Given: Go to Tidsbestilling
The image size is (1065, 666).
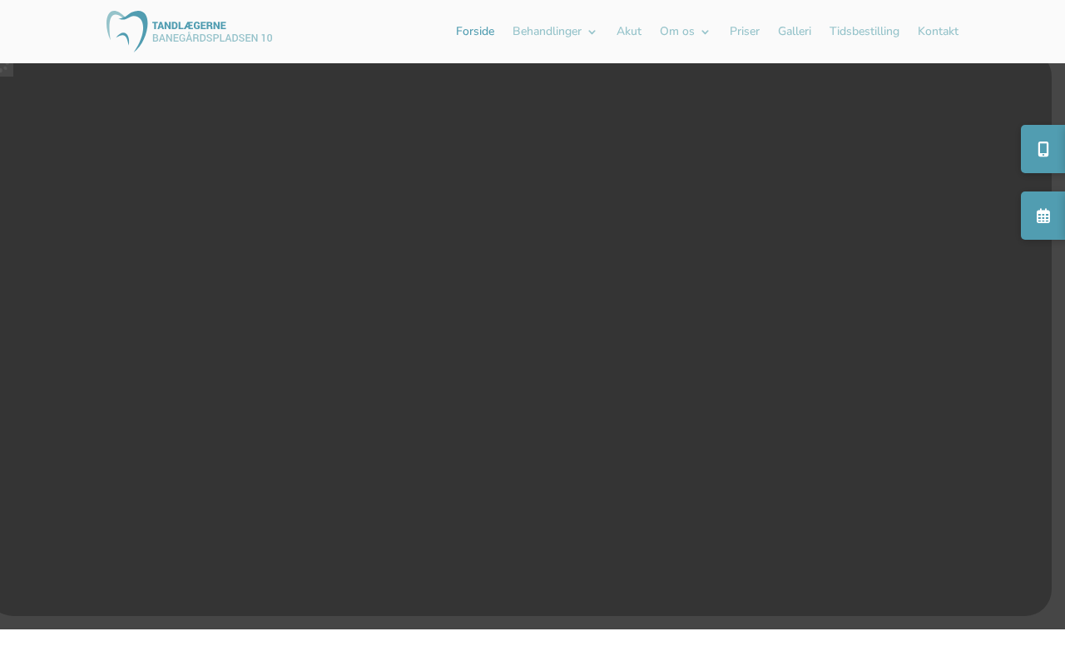Looking at the screenshot, I should (x=864, y=32).
